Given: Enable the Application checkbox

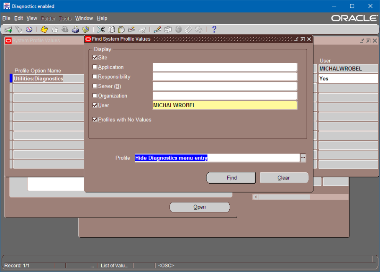Looking at the screenshot, I should coord(95,67).
